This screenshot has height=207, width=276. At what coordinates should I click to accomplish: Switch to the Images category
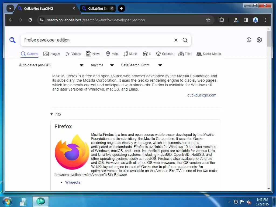(51, 54)
